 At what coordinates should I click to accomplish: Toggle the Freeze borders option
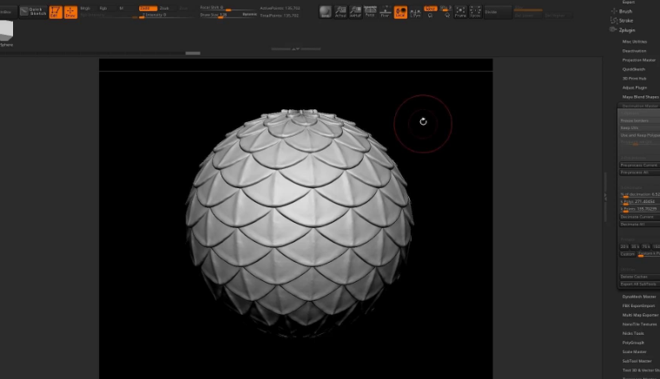639,121
